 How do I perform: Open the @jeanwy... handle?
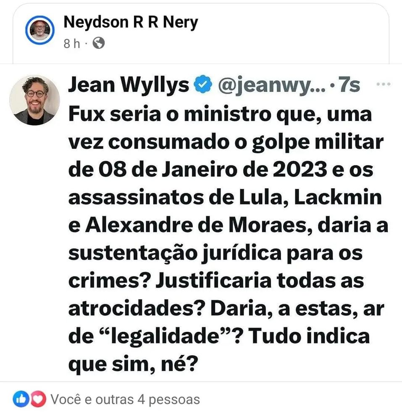pyautogui.click(x=272, y=85)
